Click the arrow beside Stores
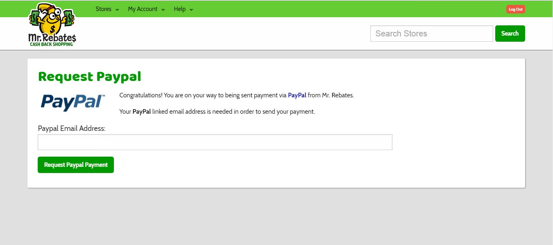The image size is (553, 245). point(117,10)
